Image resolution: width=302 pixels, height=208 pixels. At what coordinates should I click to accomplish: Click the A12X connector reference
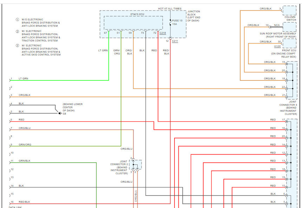[277, 46]
